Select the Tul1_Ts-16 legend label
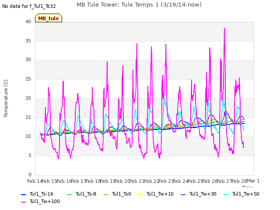The width and height of the screenshot is (280, 210). pyautogui.click(x=42, y=194)
